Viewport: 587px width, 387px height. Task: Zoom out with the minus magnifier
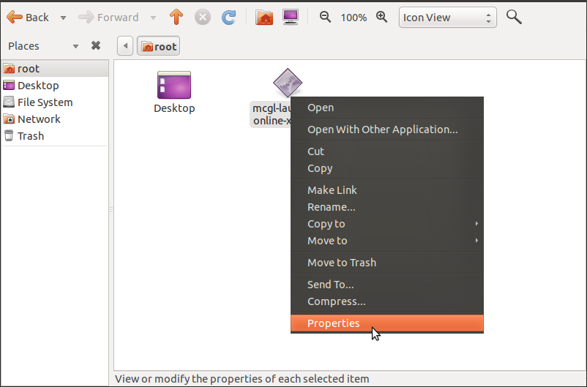click(326, 17)
